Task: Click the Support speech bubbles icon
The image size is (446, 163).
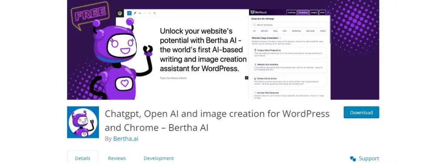Action: pos(353,159)
